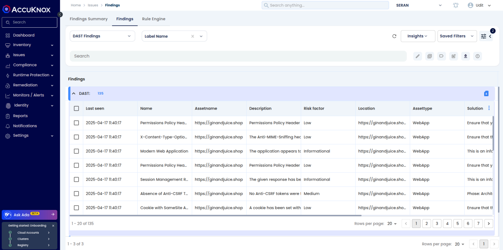Open Registry onboarding step
The width and height of the screenshot is (503, 250).
point(30,245)
